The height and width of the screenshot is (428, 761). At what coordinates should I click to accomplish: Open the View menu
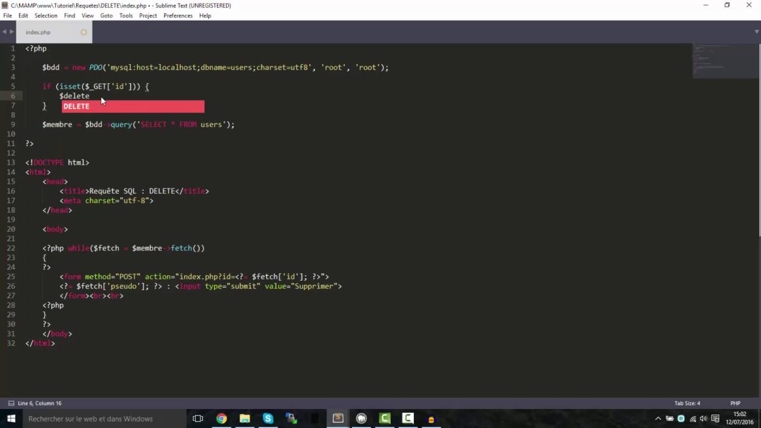87,15
